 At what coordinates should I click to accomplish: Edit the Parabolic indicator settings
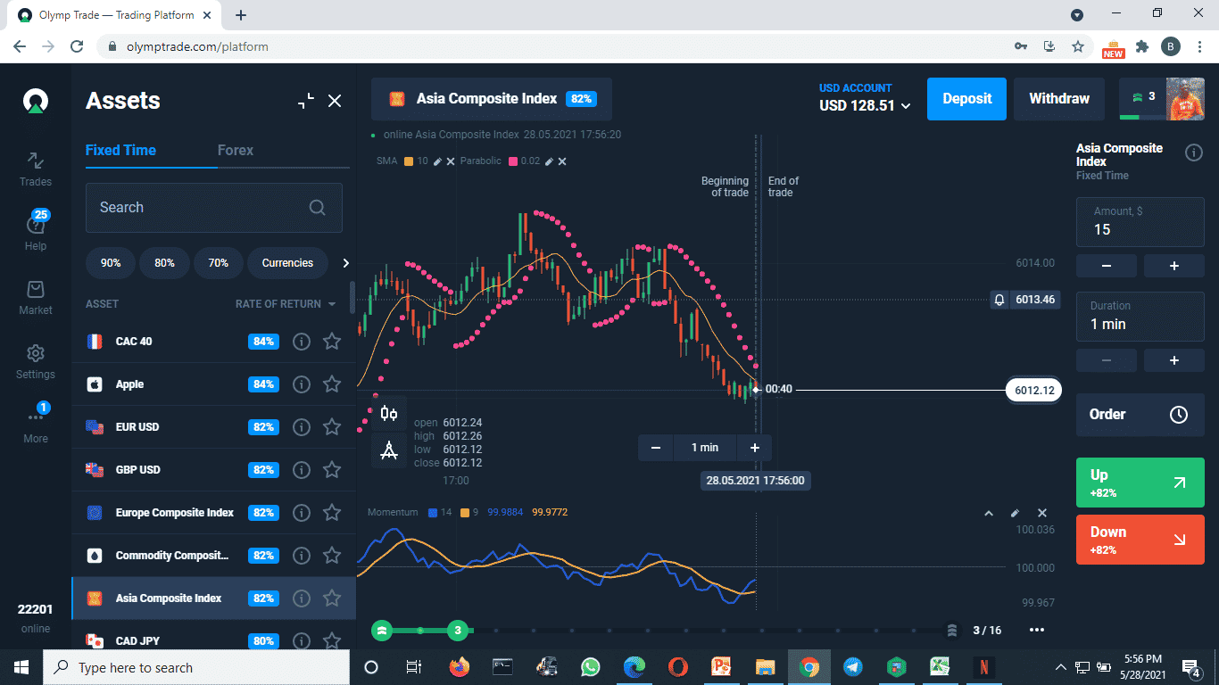[x=549, y=161]
